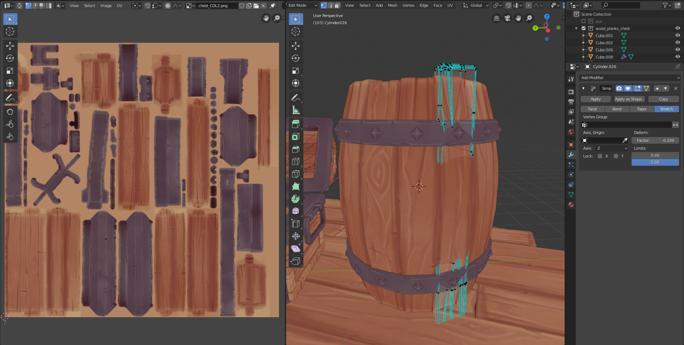Switch deform mode to Taper
The image size is (684, 345).
[641, 109]
